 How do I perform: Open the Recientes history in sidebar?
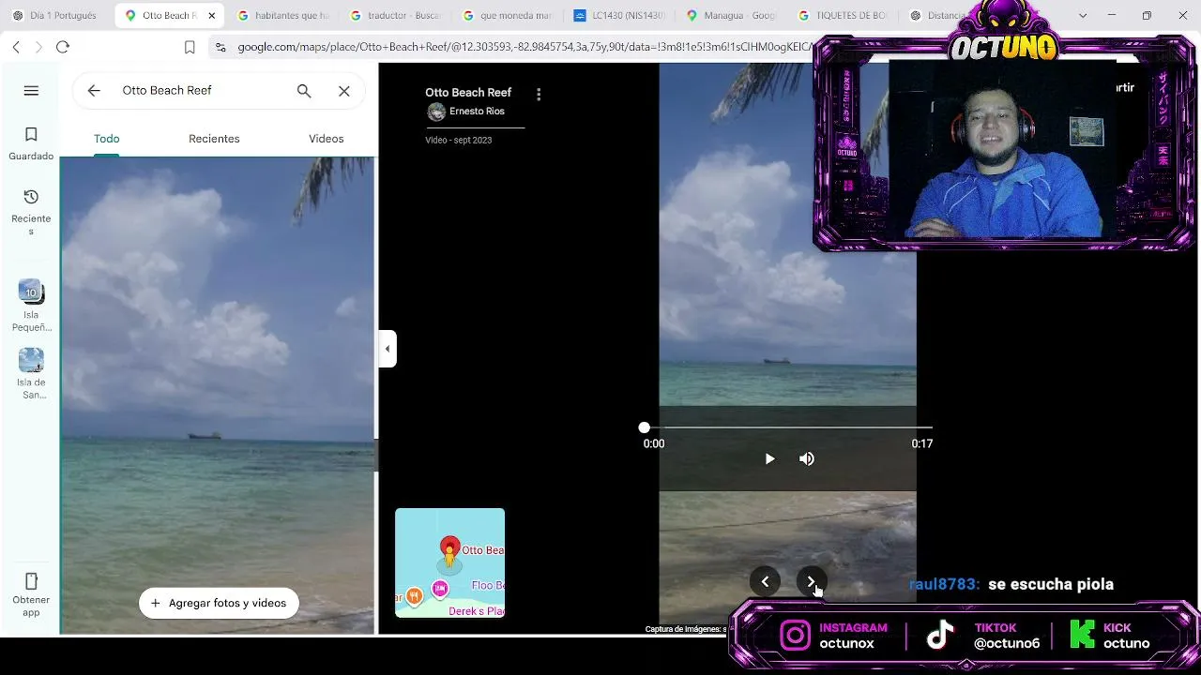[31, 212]
